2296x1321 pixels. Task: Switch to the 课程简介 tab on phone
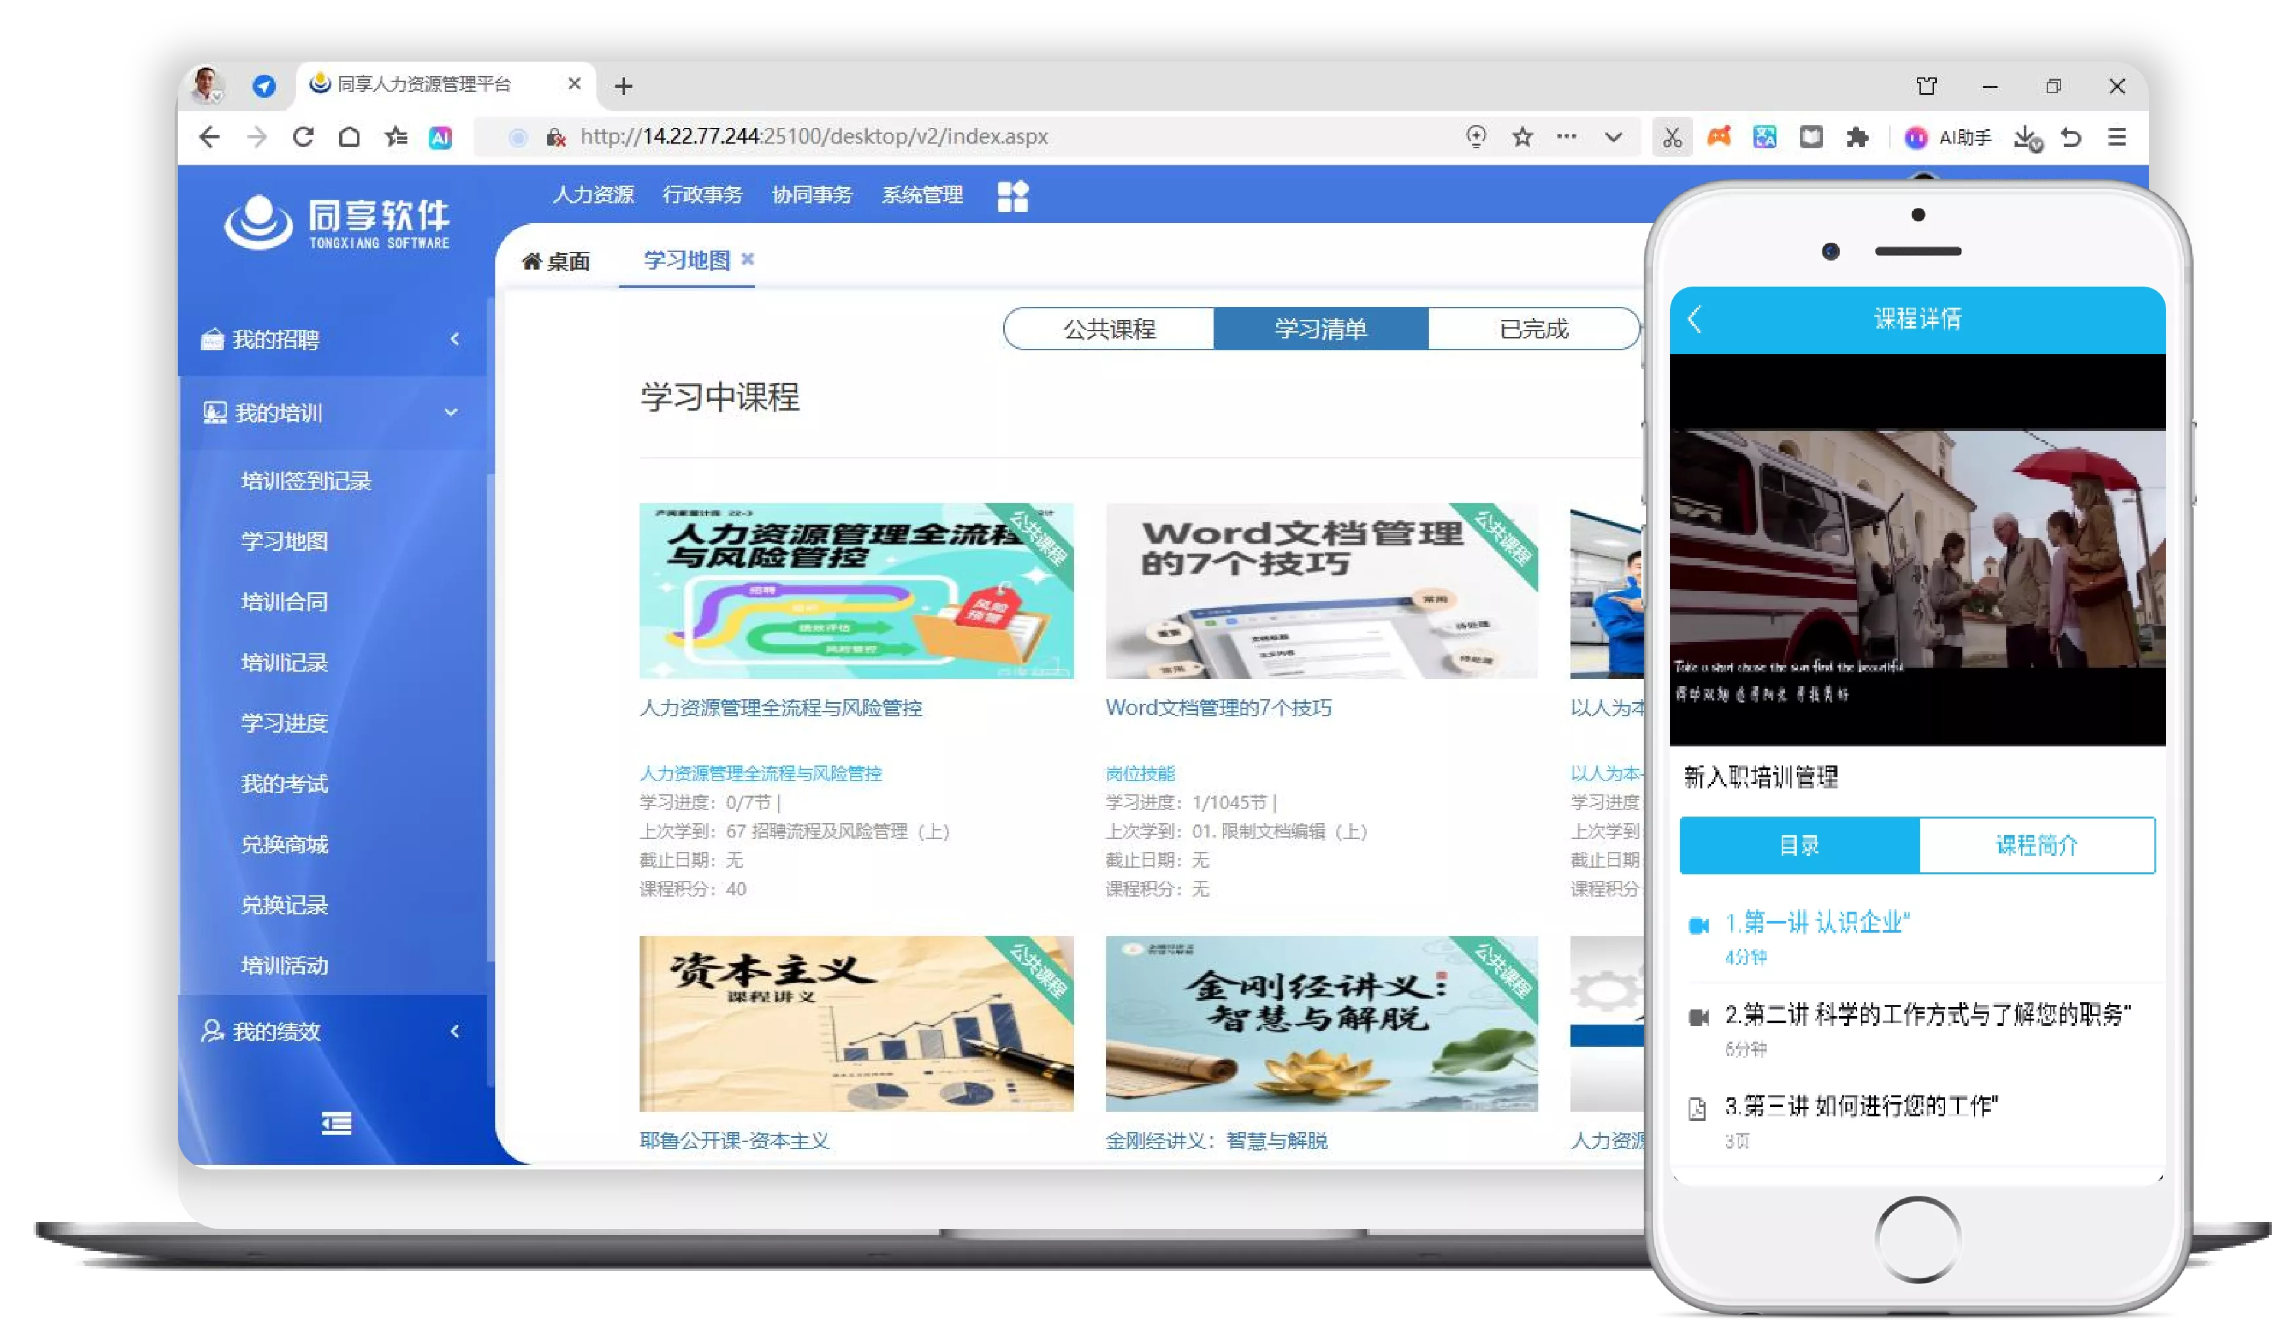(x=2036, y=845)
